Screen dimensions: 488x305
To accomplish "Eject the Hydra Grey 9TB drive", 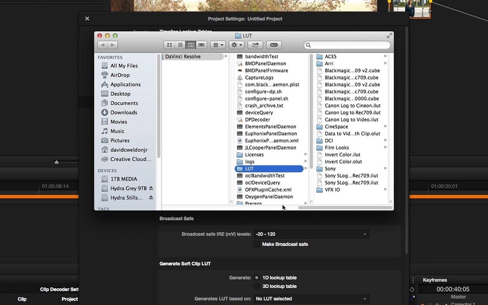I will click(151, 188).
